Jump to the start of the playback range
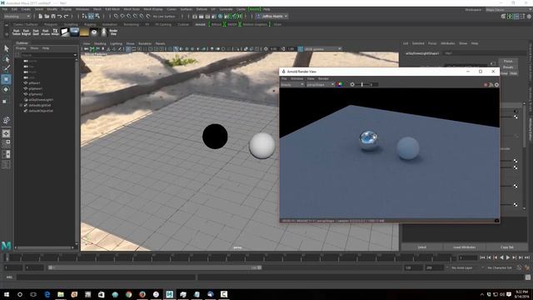The height and width of the screenshot is (300, 533). pos(482,257)
